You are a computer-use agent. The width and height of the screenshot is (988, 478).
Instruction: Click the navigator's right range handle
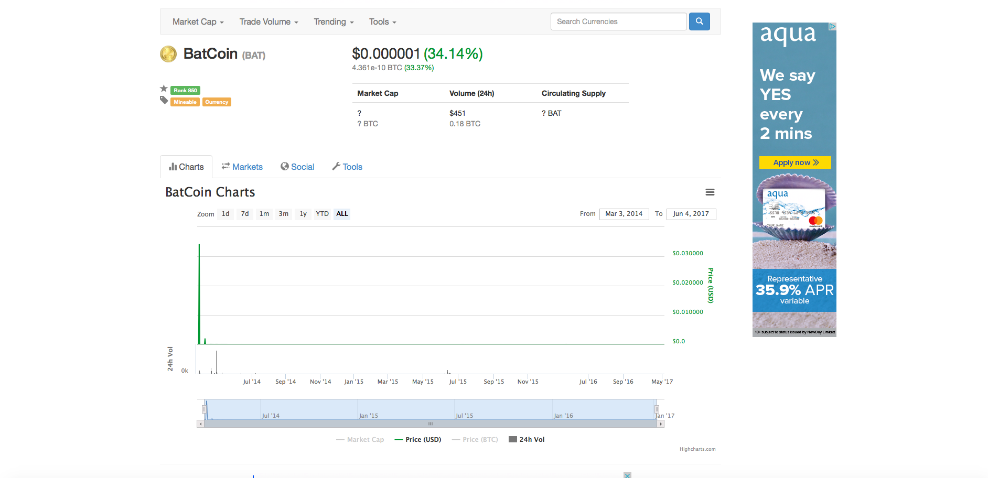click(x=657, y=409)
